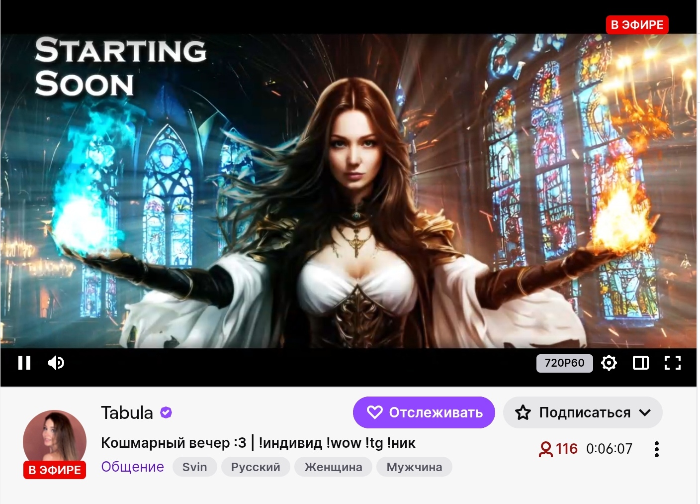Open player settings gear
The width and height of the screenshot is (700, 504).
point(609,363)
